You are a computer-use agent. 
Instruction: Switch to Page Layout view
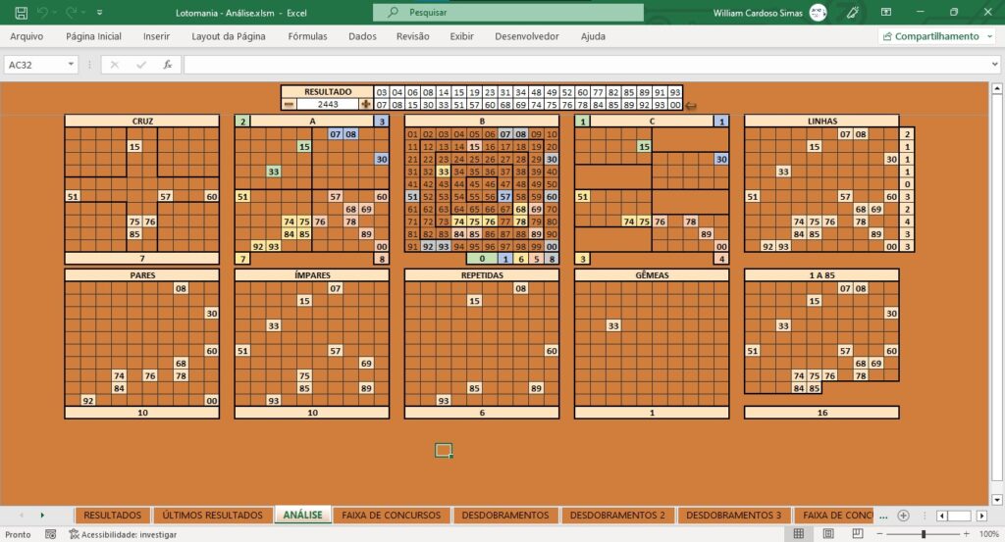(x=828, y=534)
